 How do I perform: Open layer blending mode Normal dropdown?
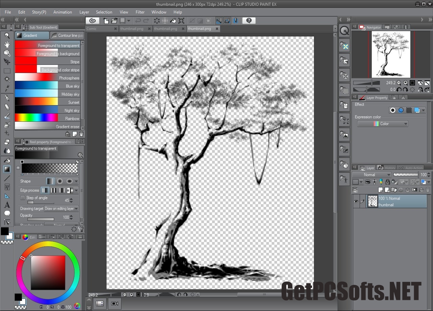(x=371, y=175)
